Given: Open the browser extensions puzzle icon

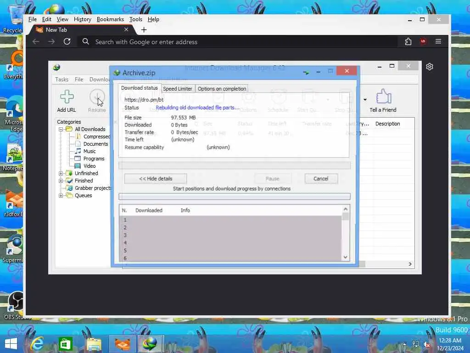Looking at the screenshot, I should (408, 41).
